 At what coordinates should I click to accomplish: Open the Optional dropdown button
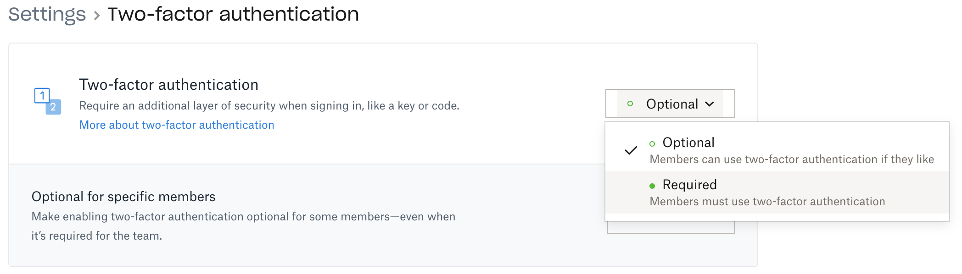(670, 104)
